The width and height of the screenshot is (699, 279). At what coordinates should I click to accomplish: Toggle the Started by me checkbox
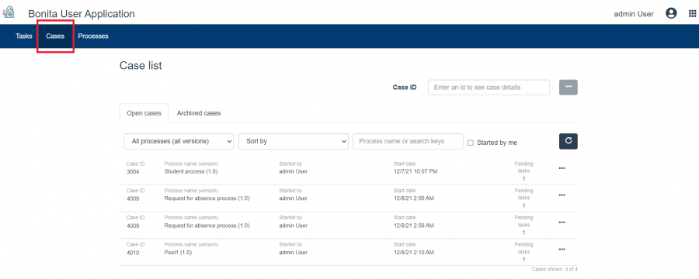point(471,143)
